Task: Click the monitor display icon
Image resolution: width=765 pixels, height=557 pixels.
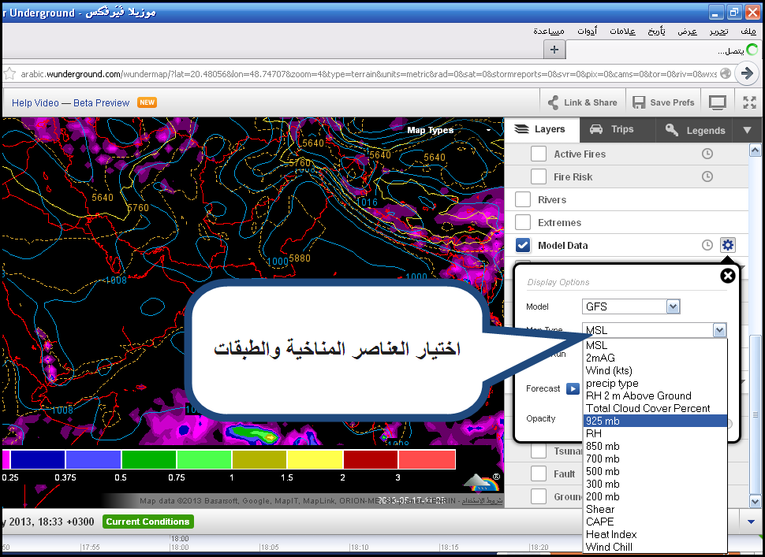Action: coord(717,102)
